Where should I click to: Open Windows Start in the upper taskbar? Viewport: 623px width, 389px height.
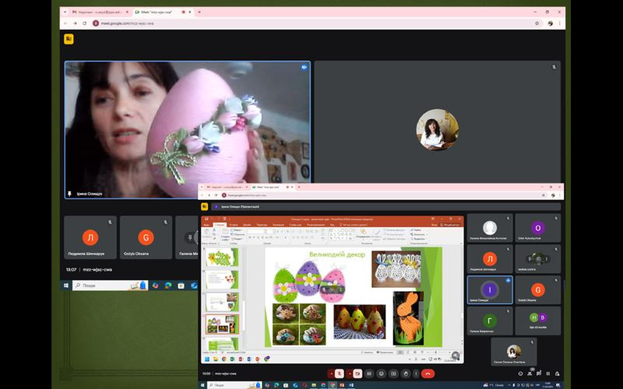pos(66,286)
